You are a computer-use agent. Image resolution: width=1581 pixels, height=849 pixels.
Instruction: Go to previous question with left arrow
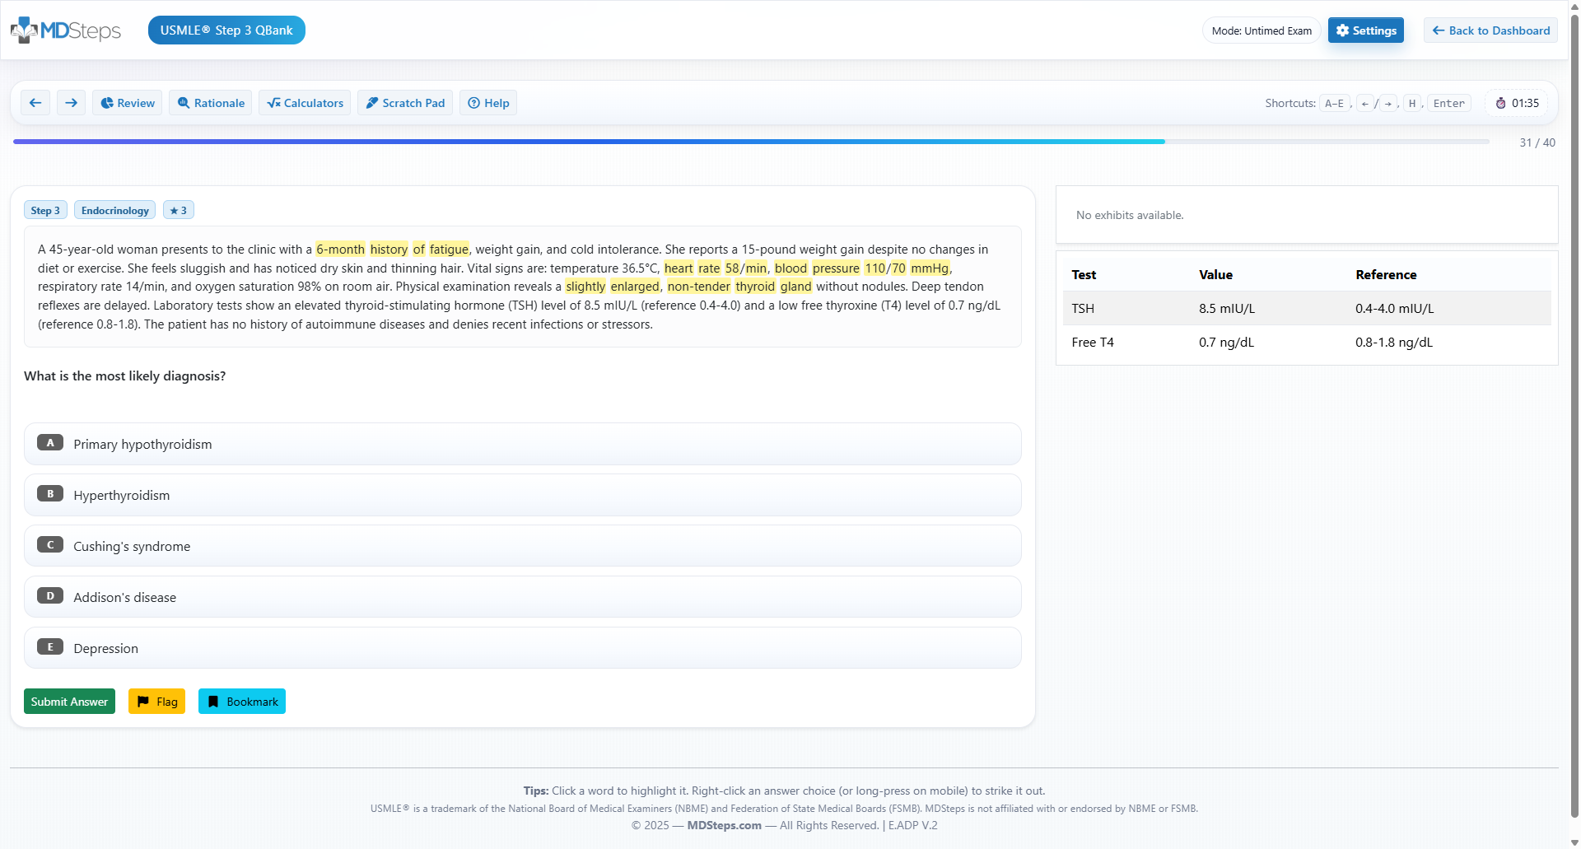pos(35,103)
